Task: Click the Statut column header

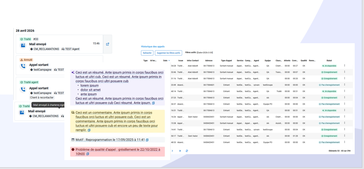Action: click(x=329, y=61)
